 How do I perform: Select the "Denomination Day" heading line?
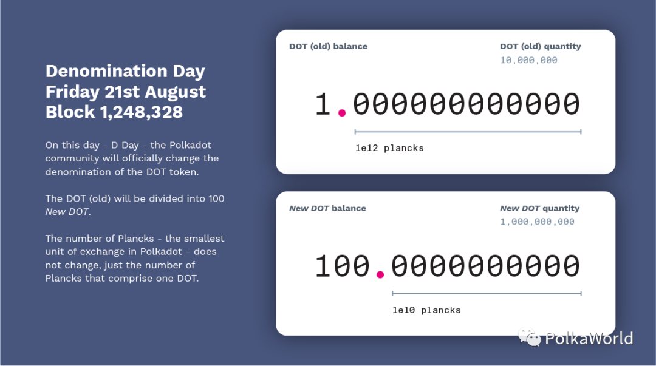coord(125,71)
